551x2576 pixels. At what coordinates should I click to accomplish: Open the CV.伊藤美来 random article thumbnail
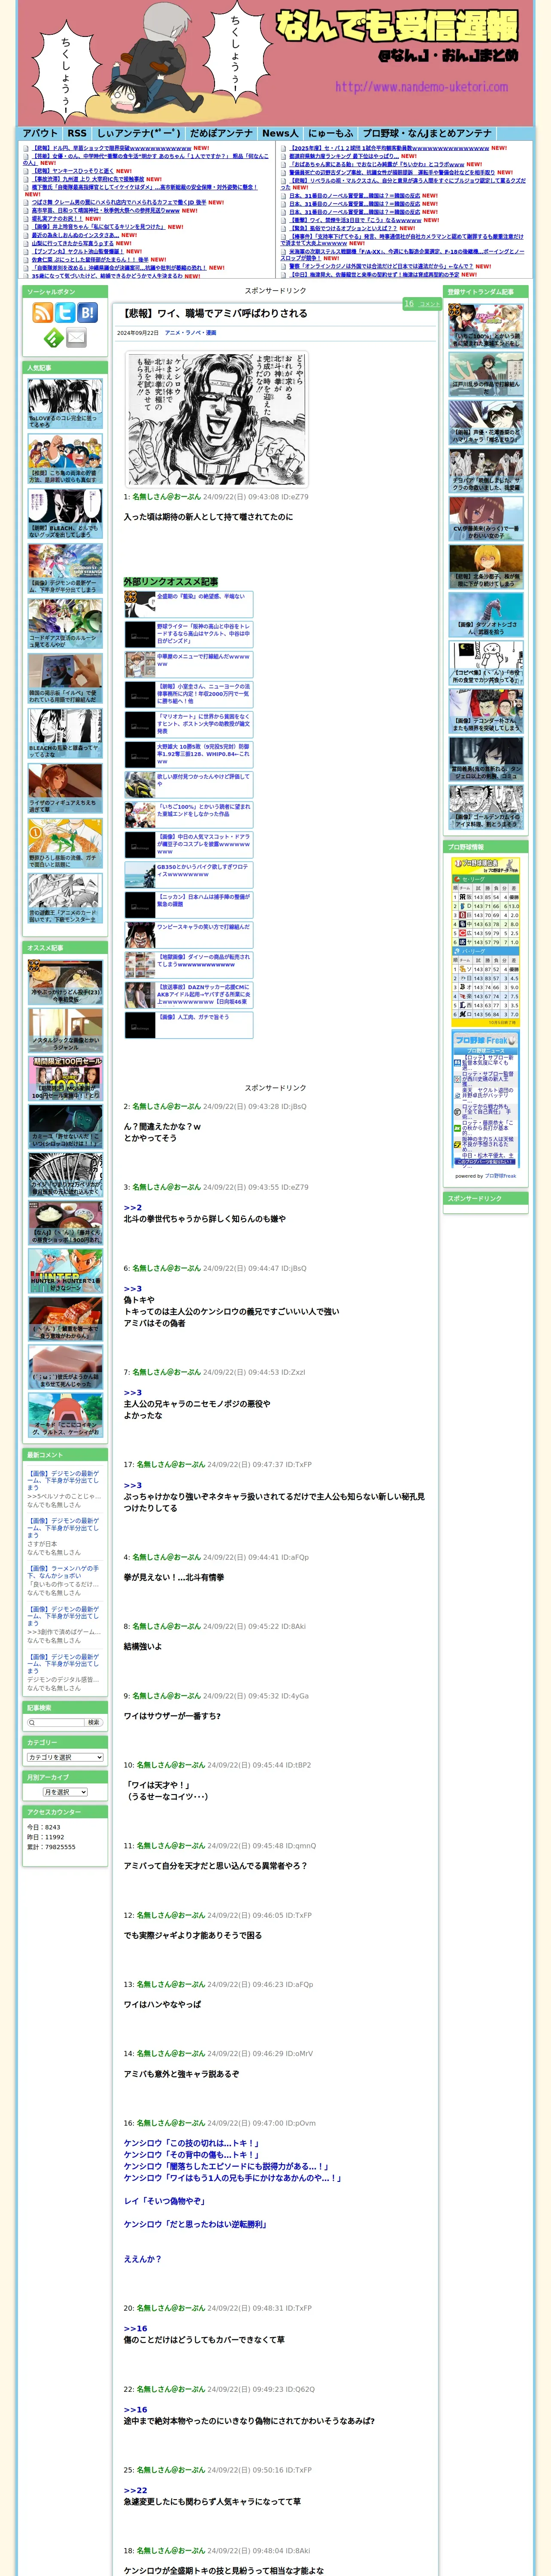[486, 518]
